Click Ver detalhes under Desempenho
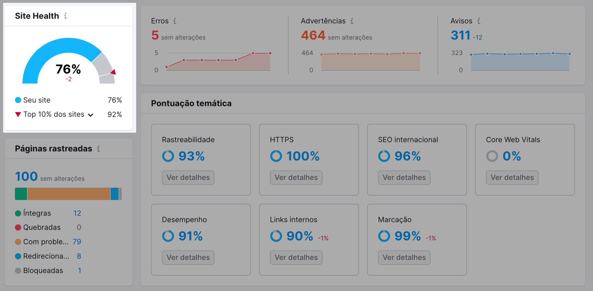593x291 pixels. [x=188, y=257]
